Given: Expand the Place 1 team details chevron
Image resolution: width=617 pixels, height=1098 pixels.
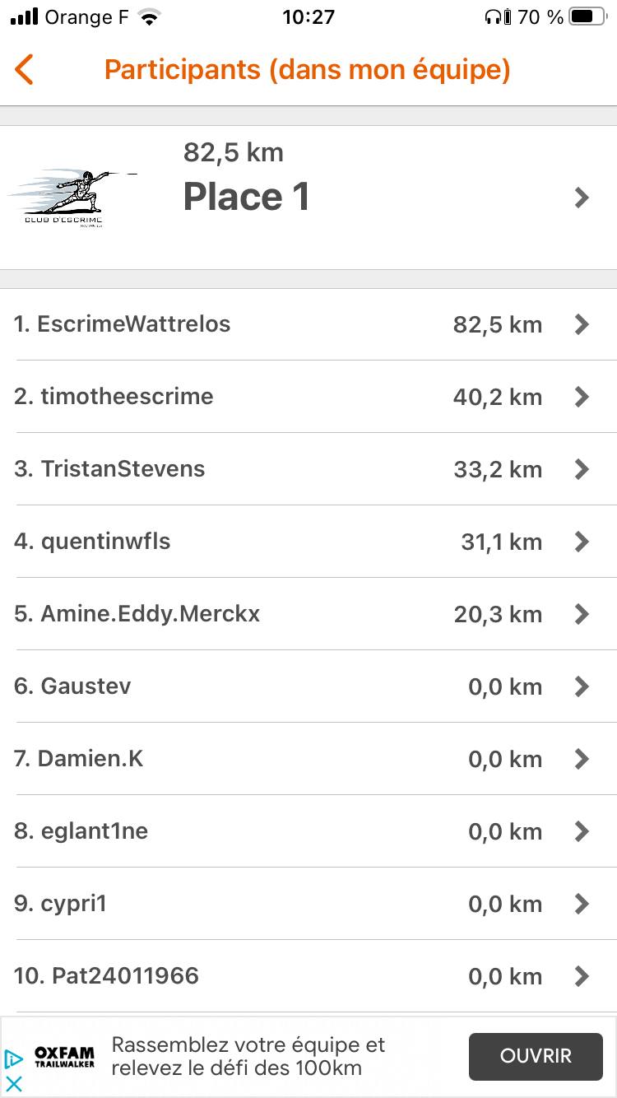Looking at the screenshot, I should [x=582, y=198].
